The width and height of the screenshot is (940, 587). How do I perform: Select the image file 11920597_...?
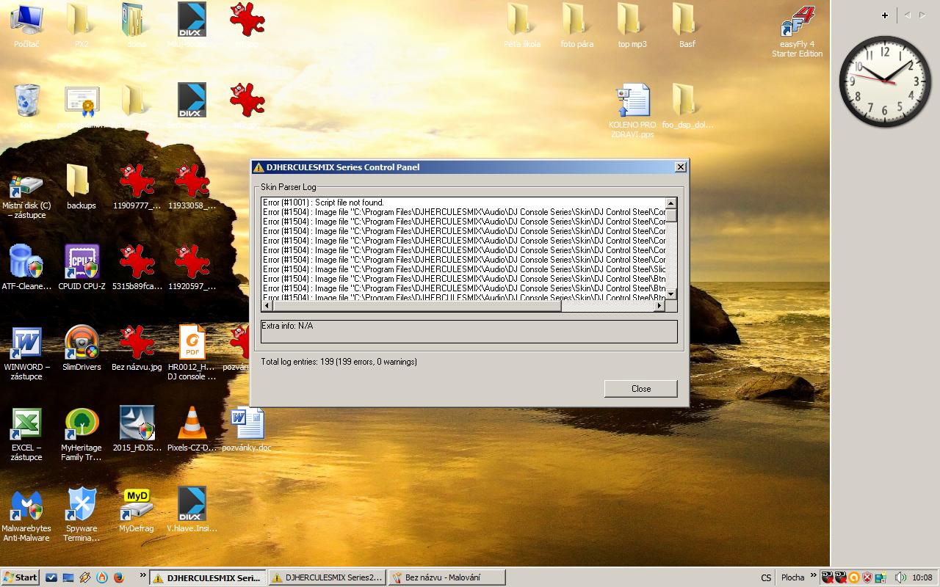(x=192, y=268)
